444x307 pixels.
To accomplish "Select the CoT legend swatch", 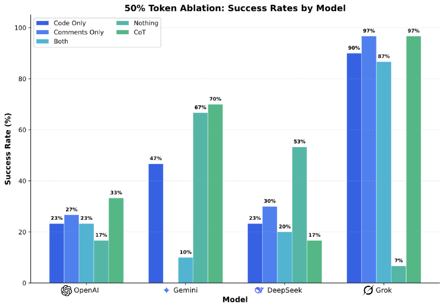I will pyautogui.click(x=124, y=32).
